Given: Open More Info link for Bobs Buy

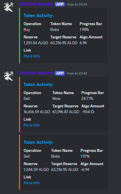Looking at the screenshot, I should point(32,56).
